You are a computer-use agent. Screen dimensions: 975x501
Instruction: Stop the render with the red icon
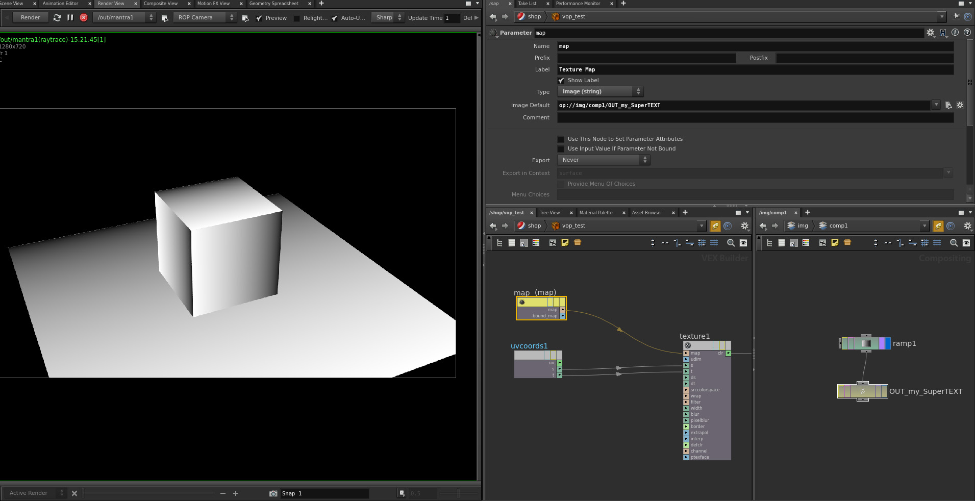click(x=84, y=17)
